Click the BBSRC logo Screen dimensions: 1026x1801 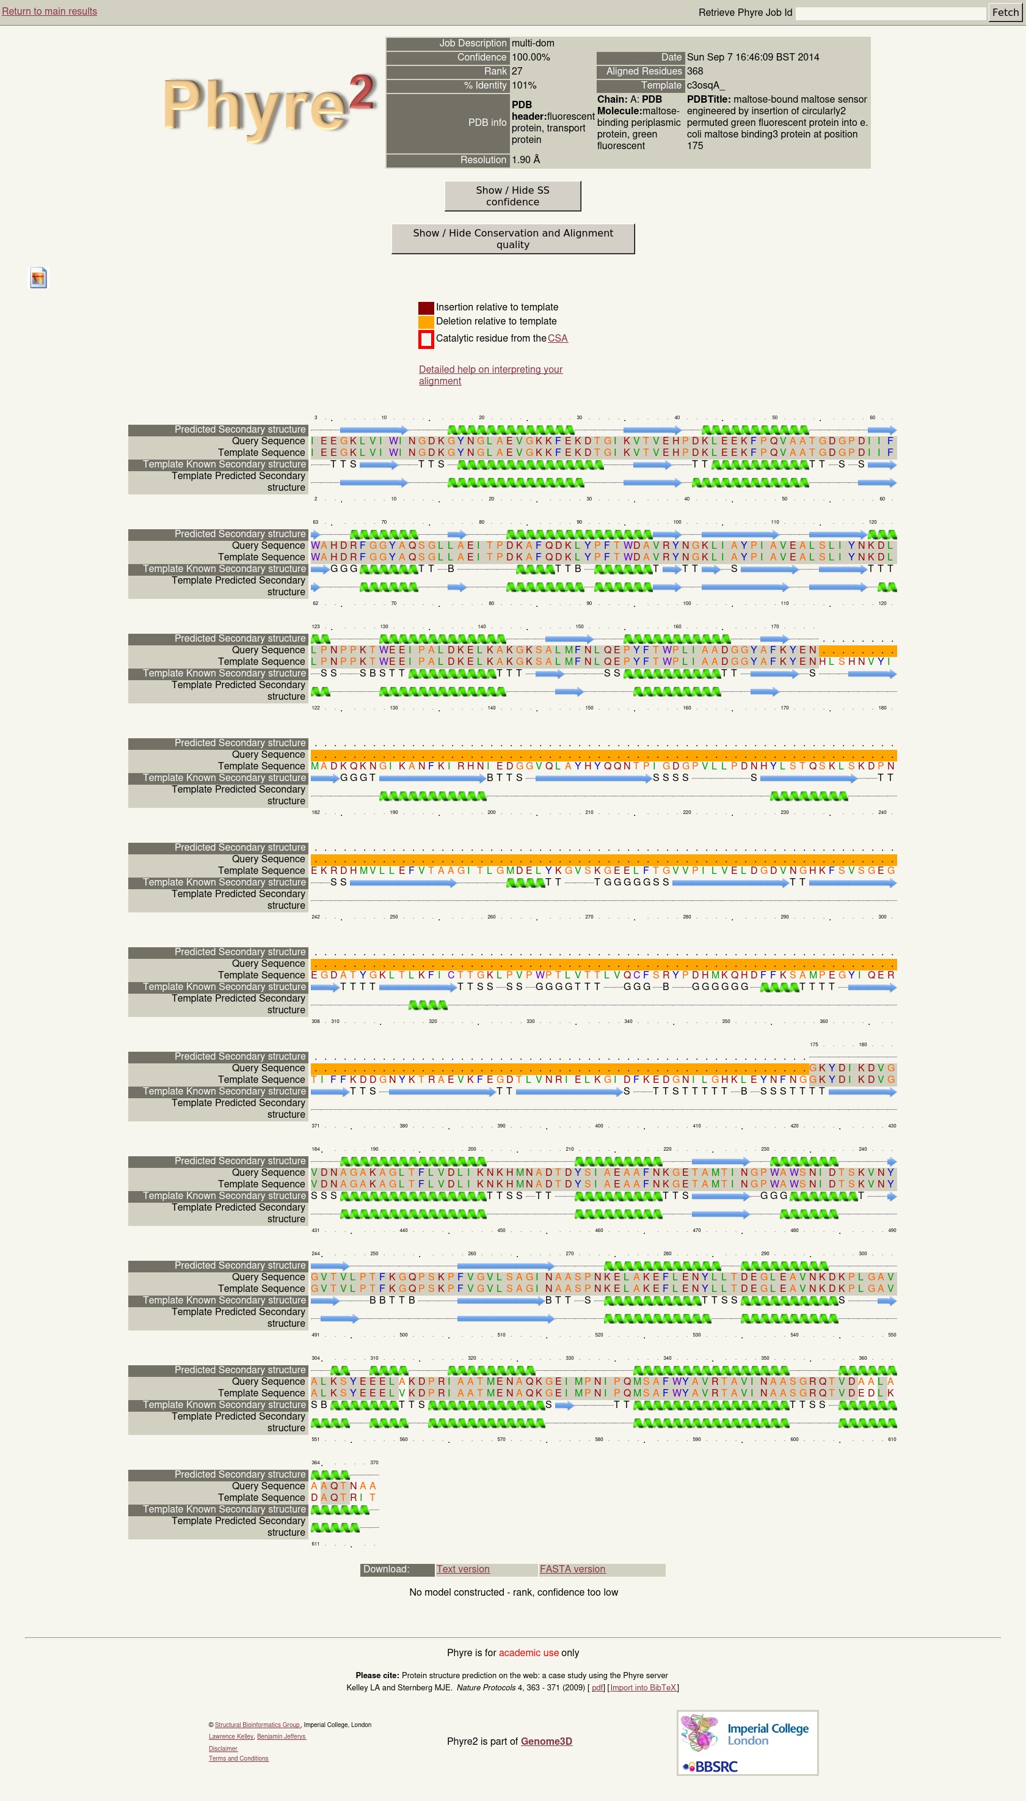coord(710,1766)
